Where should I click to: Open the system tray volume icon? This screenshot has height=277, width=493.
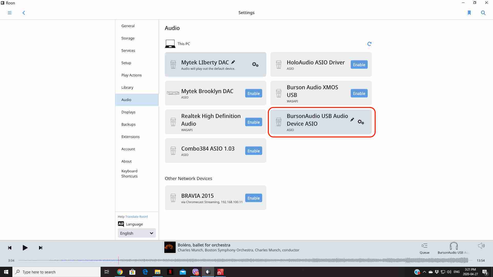click(x=449, y=272)
